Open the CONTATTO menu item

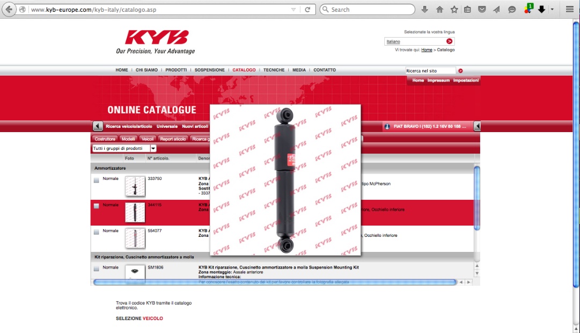[x=325, y=70]
